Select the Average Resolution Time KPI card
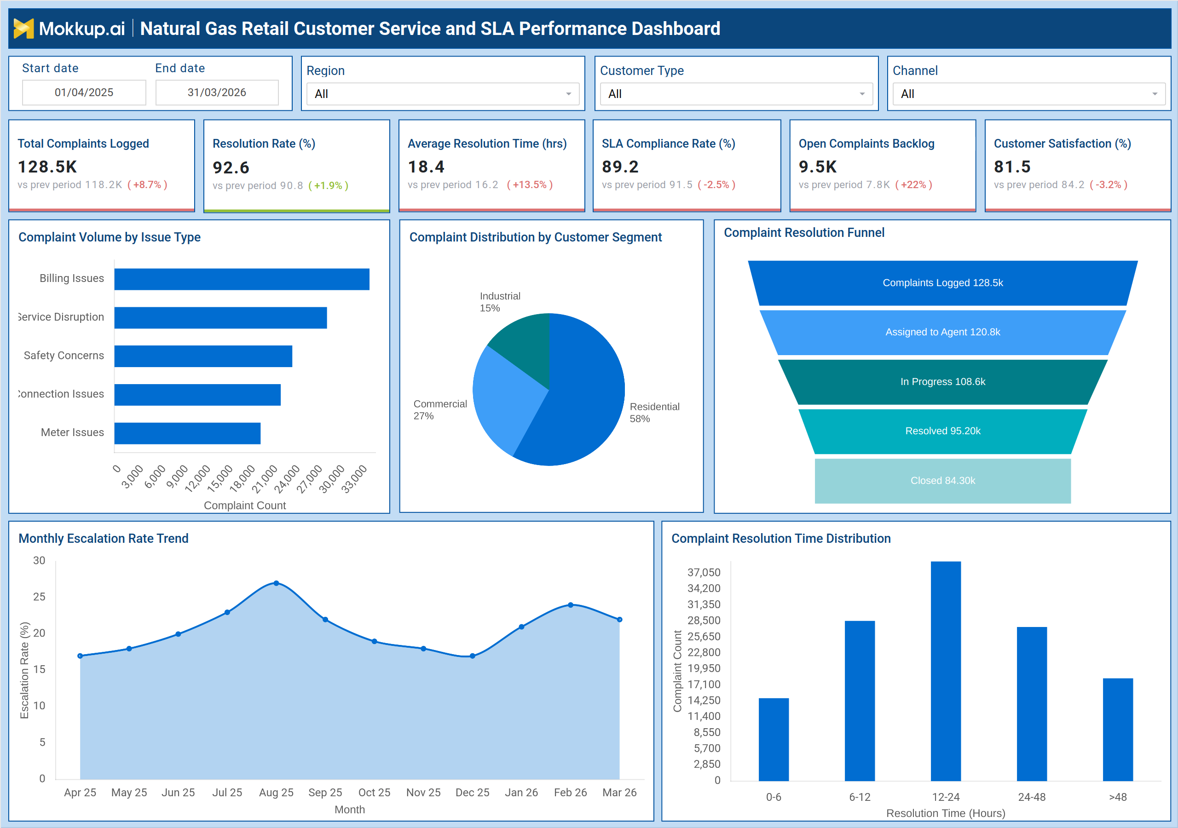 coord(491,165)
